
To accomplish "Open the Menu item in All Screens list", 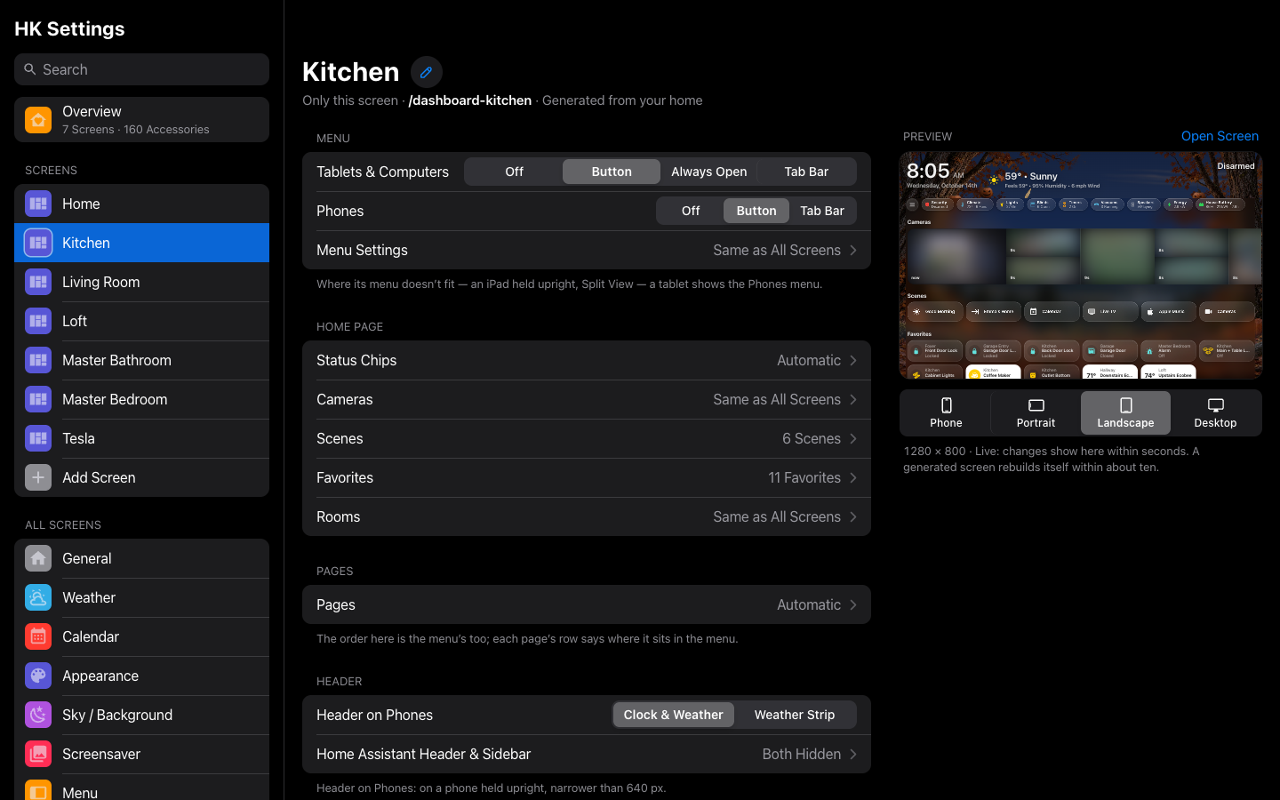I will (x=141, y=789).
